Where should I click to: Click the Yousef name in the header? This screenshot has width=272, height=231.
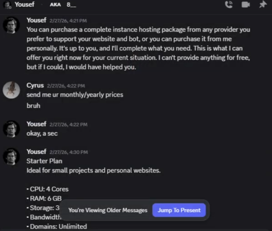coord(24,5)
